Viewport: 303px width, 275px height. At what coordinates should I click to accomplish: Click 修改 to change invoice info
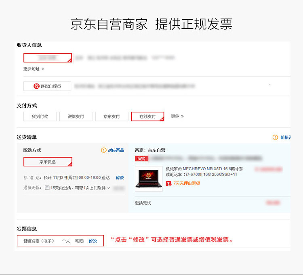coord(93,241)
